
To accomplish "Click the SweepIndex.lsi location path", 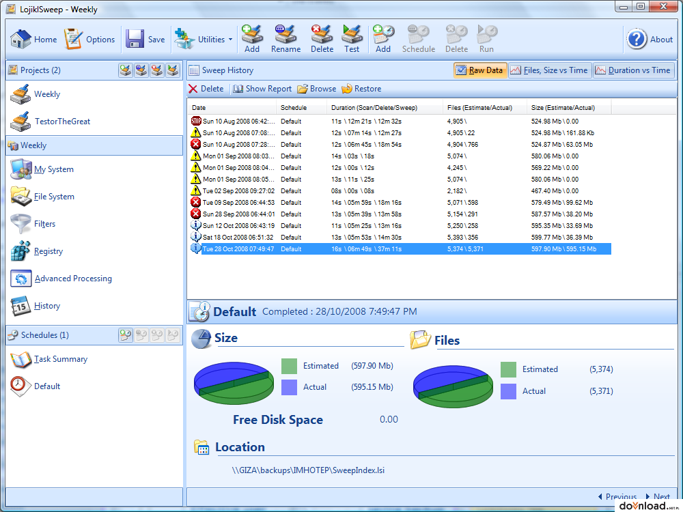I will (308, 470).
